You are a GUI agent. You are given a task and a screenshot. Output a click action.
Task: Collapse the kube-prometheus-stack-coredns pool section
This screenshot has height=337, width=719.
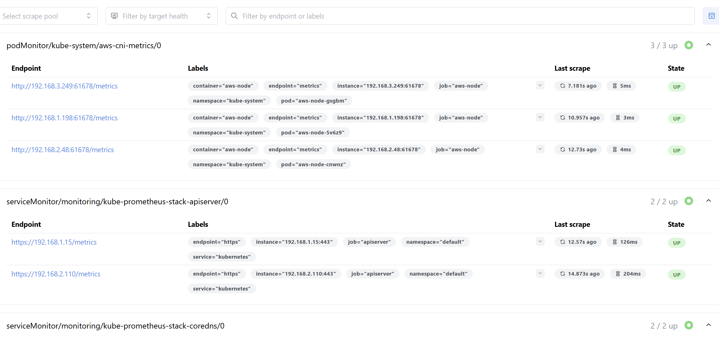(709, 325)
